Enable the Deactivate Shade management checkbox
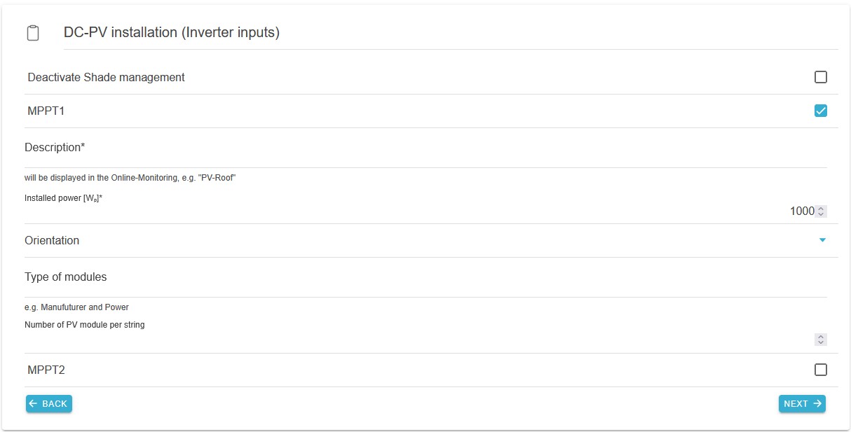 (821, 77)
